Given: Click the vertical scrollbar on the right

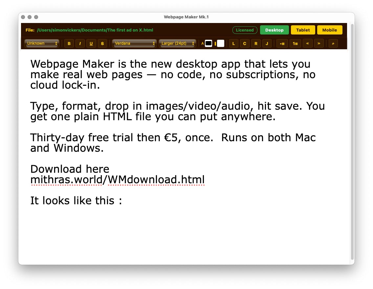Looking at the screenshot, I should pyautogui.click(x=352, y=142).
